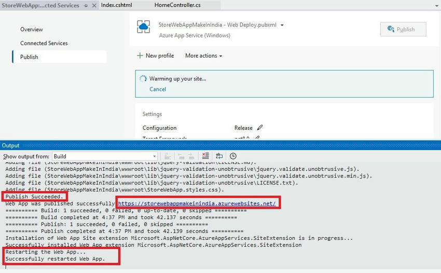The width and height of the screenshot is (441, 273).
Task: Click the 'Publish completed at 4:37 PM' line
Action: coord(125,231)
